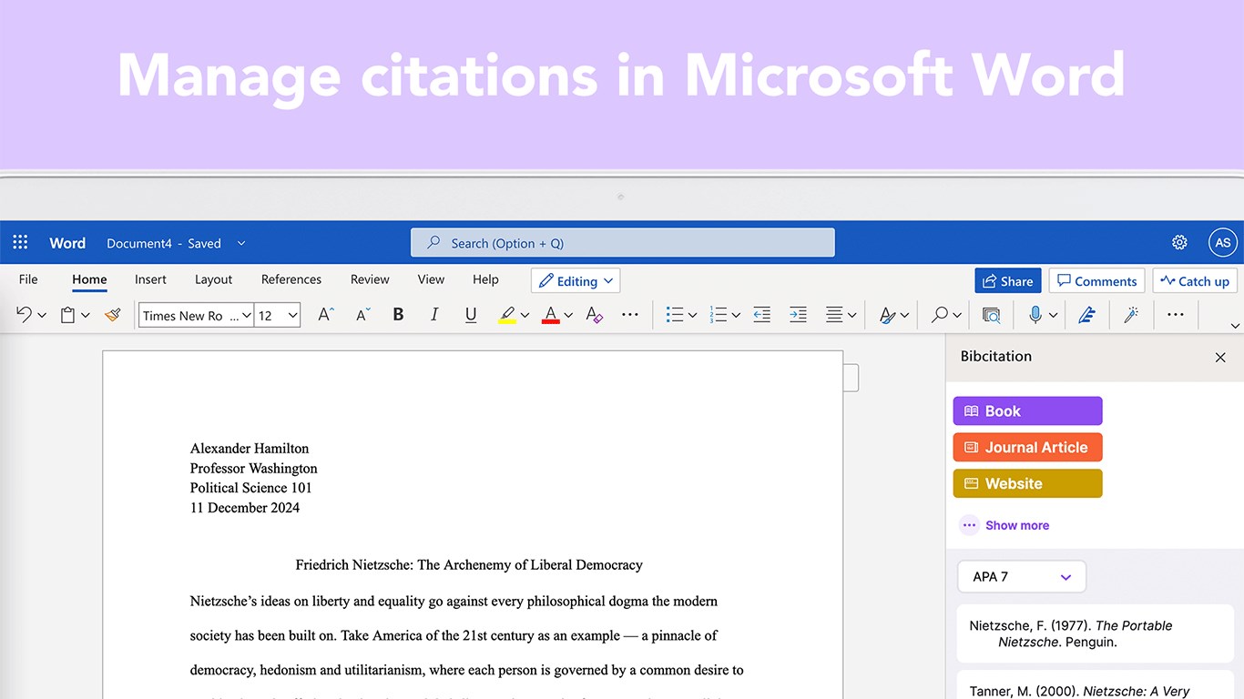Toggle bold formatting
The height and width of the screenshot is (699, 1244).
point(398,315)
